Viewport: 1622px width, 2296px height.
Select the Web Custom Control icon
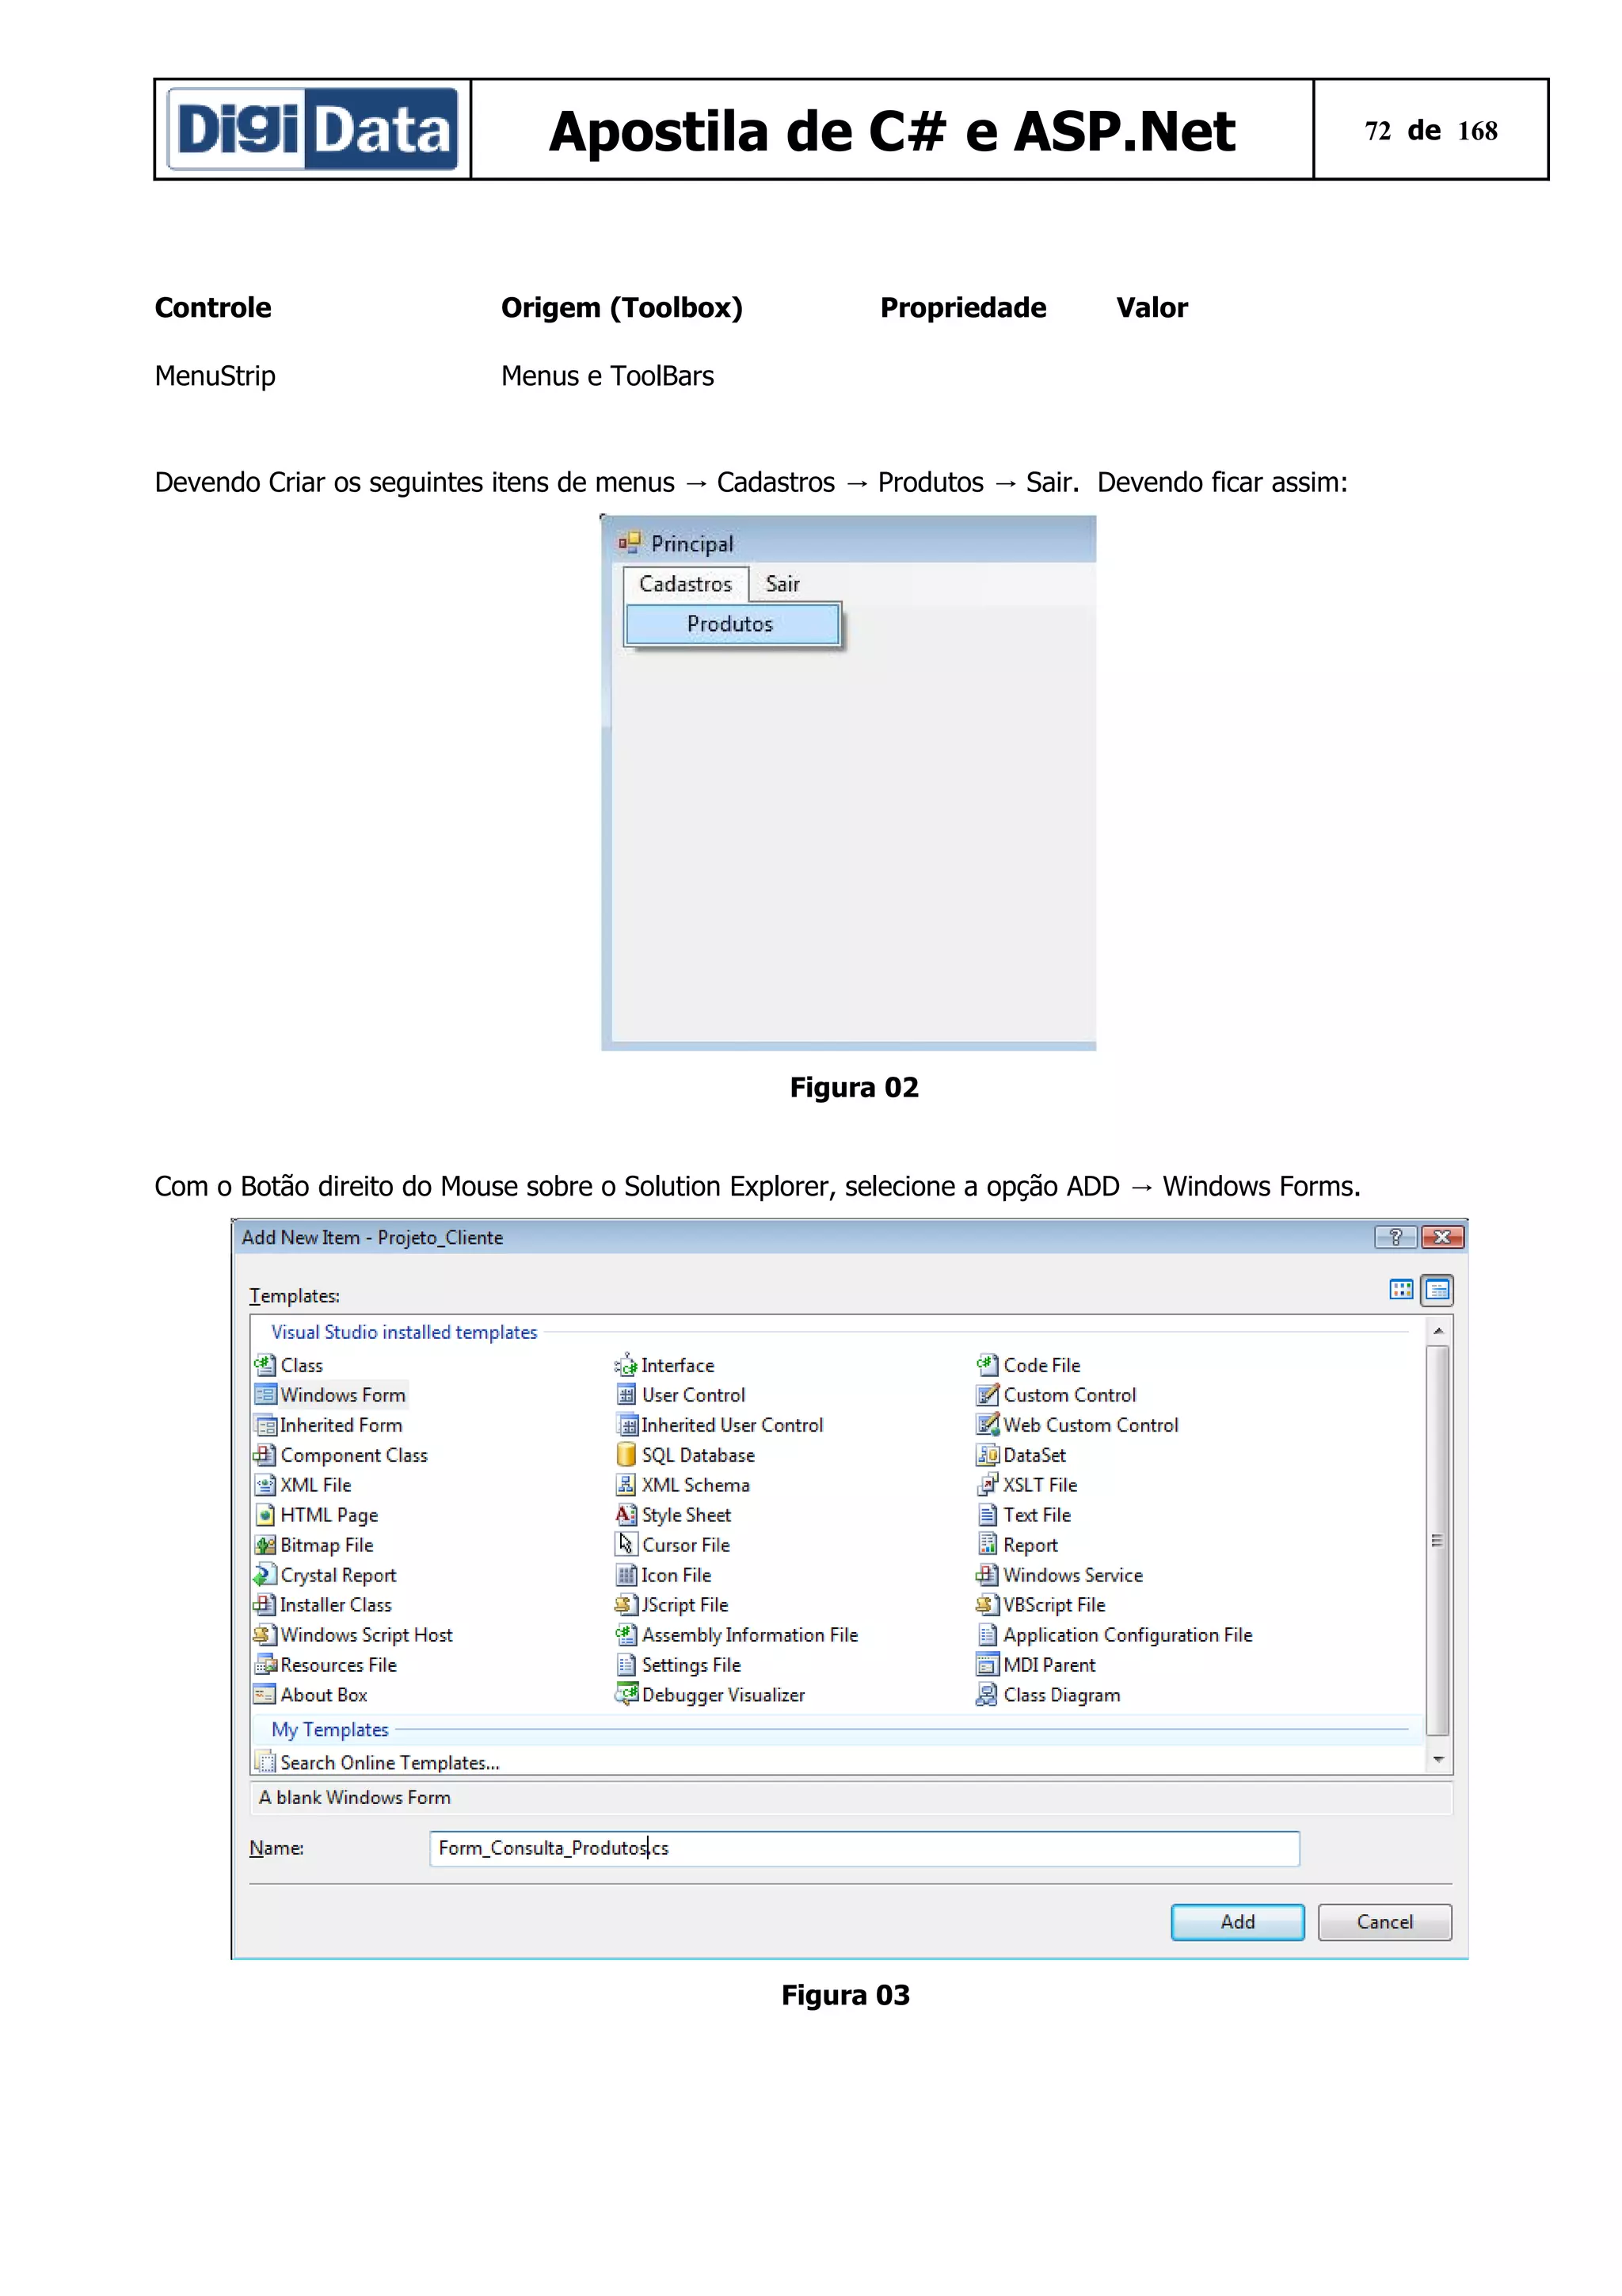[x=988, y=1424]
